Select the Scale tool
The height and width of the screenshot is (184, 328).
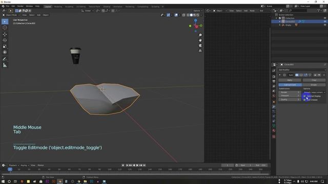click(x=5, y=47)
